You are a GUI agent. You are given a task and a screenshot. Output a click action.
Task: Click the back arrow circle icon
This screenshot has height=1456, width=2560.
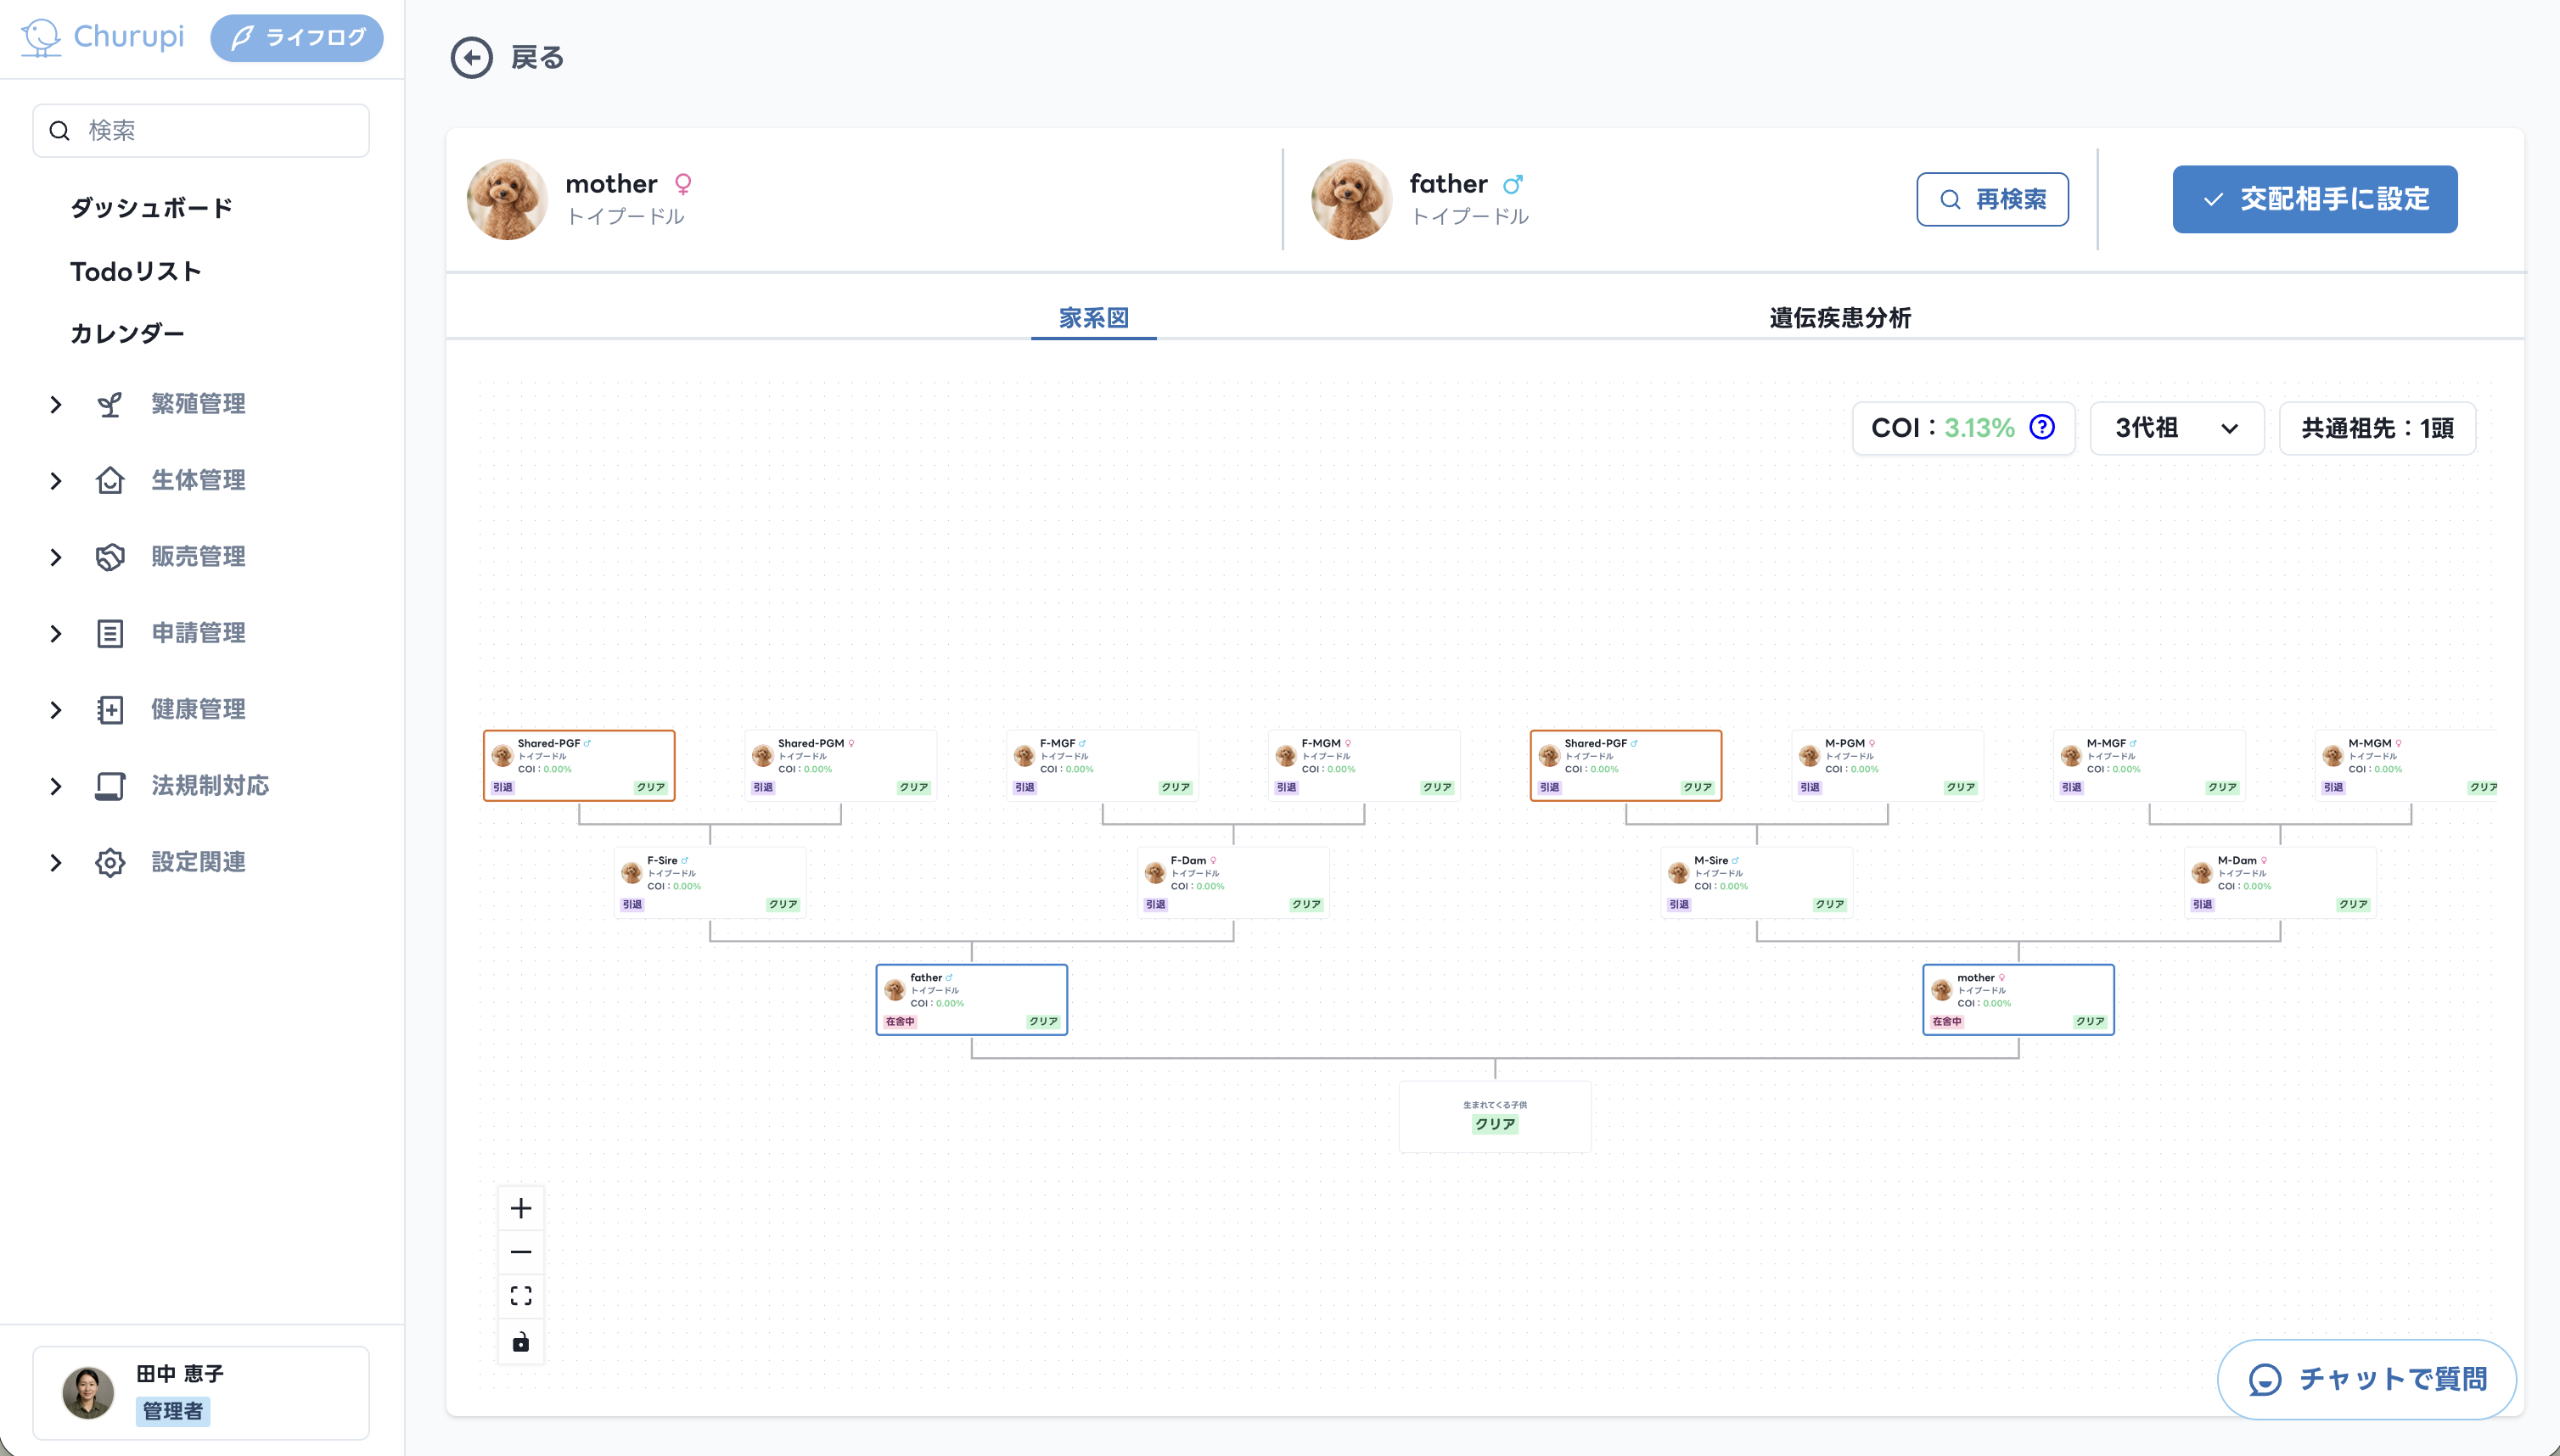coord(471,58)
